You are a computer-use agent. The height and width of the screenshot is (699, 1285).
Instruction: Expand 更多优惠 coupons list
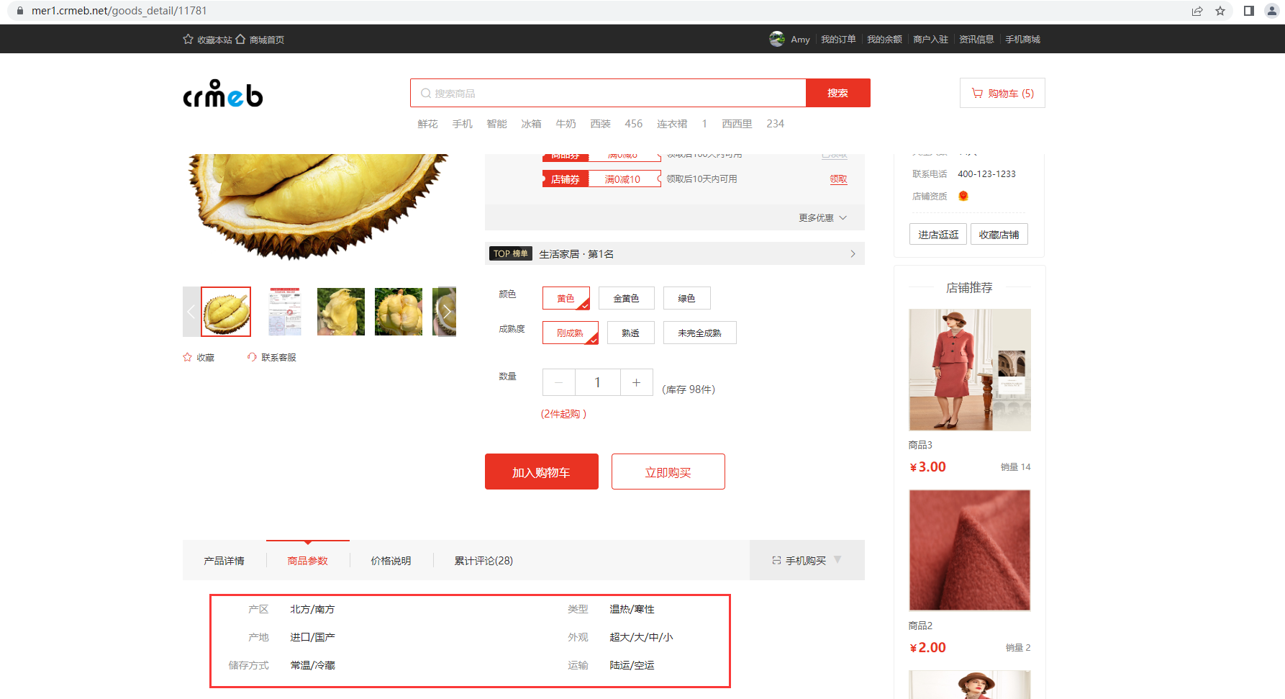[x=822, y=217]
